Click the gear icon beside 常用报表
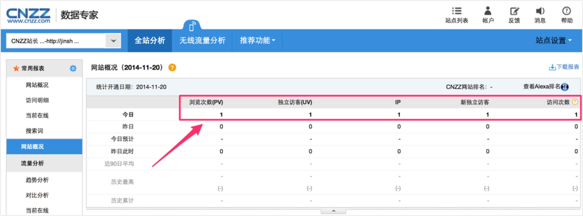Viewport: 583px width, 216px height. (x=73, y=68)
